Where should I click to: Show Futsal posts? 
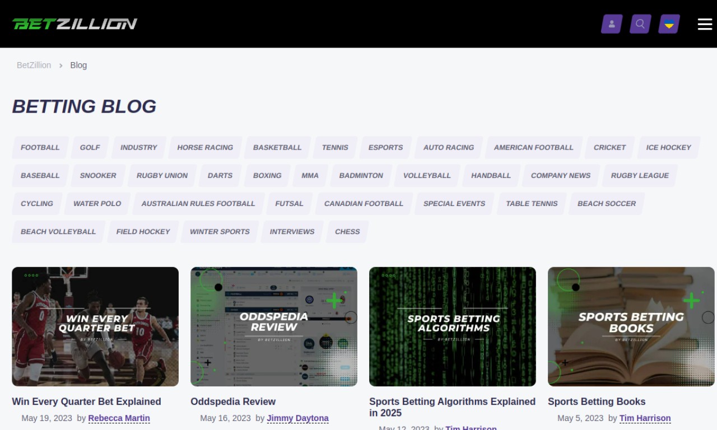tap(289, 203)
